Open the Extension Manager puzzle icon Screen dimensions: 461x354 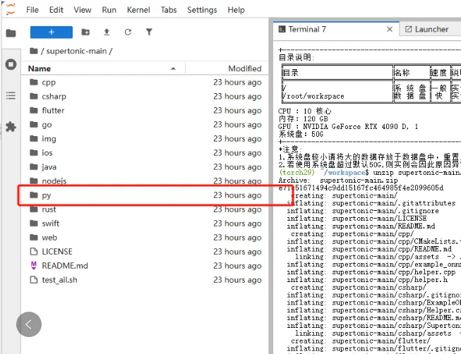11,127
